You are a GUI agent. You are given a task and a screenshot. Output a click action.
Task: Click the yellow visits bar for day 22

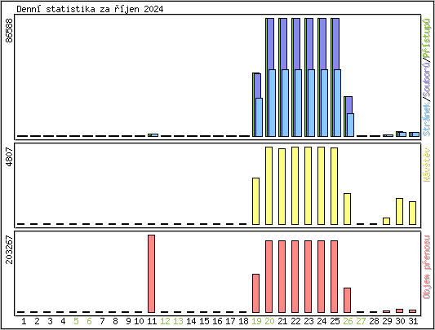pos(295,186)
